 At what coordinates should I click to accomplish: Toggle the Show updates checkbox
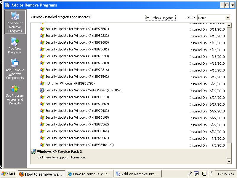pyautogui.click(x=148, y=18)
